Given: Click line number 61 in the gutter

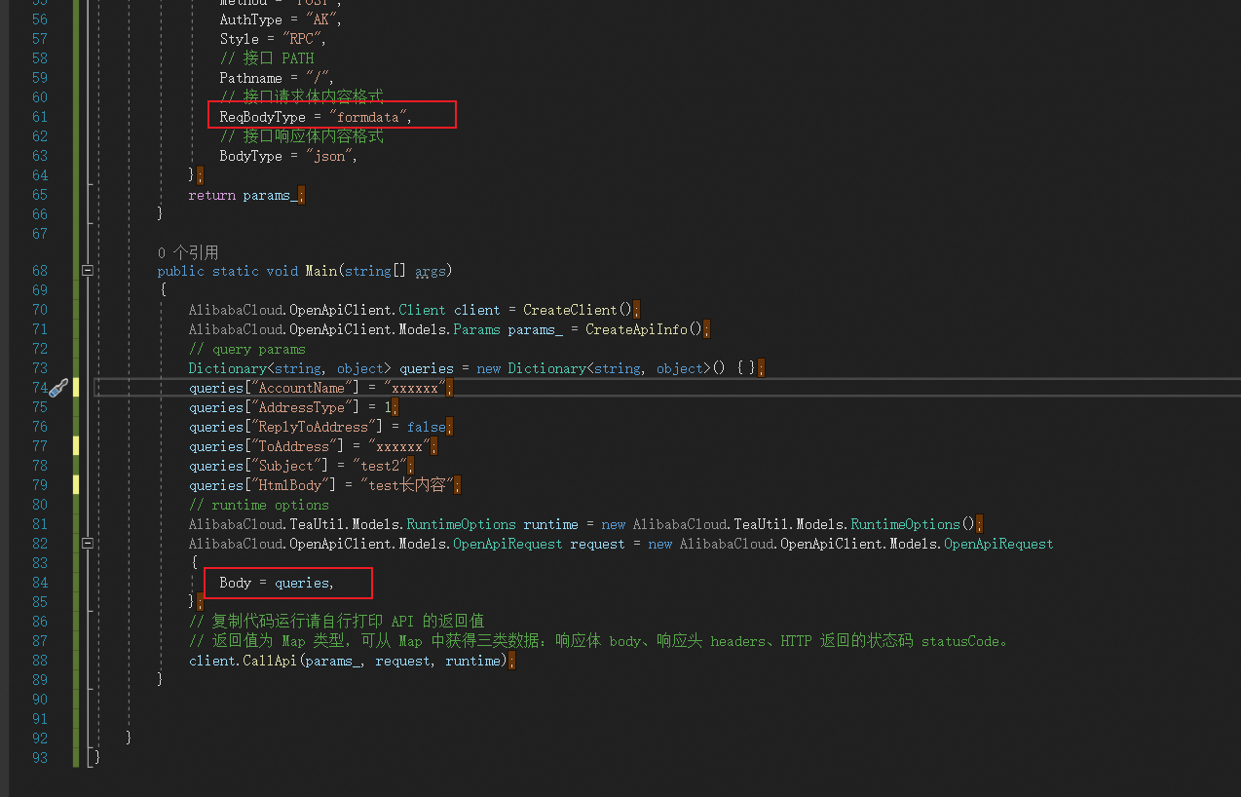Looking at the screenshot, I should point(39,117).
